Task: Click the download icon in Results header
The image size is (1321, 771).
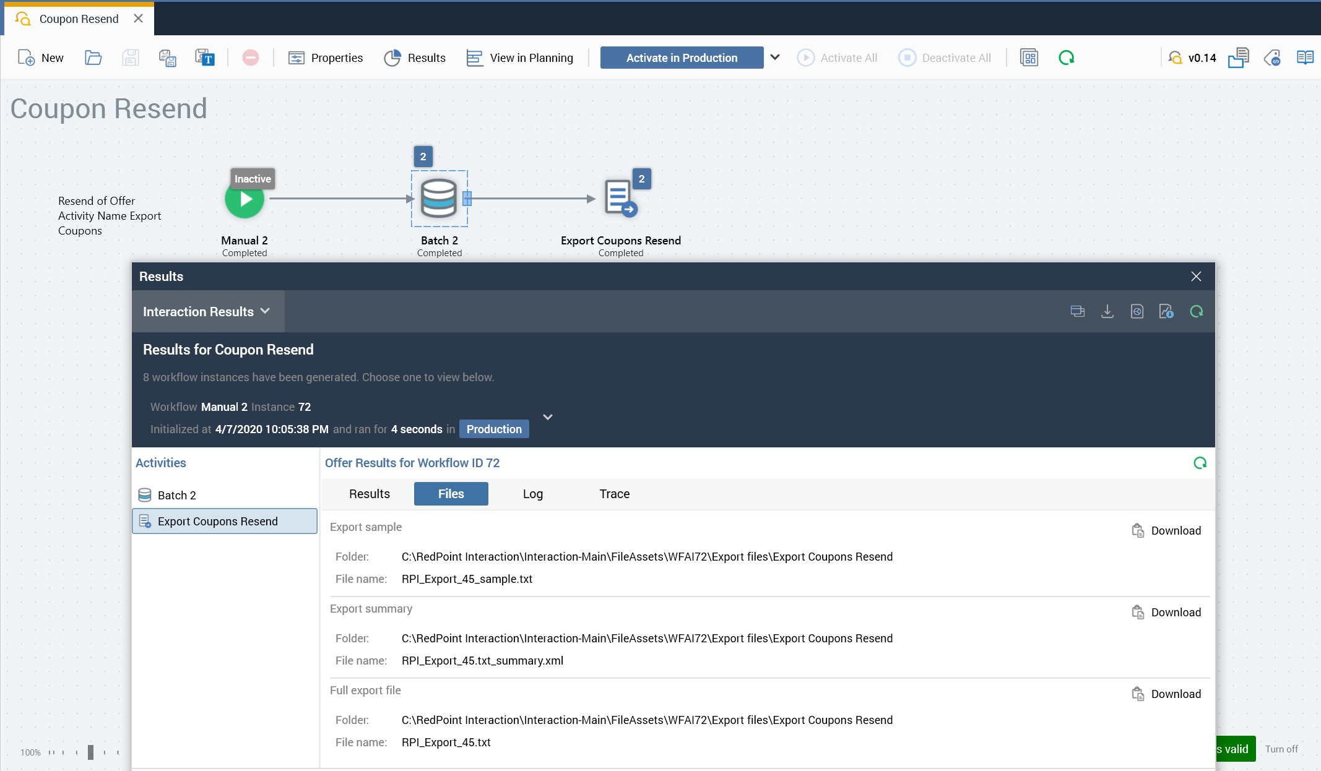Action: click(x=1107, y=311)
